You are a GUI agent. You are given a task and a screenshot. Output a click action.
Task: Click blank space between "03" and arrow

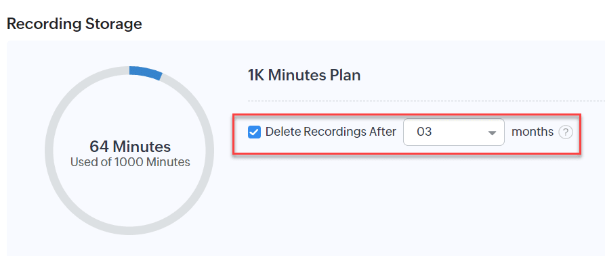[x=459, y=132]
